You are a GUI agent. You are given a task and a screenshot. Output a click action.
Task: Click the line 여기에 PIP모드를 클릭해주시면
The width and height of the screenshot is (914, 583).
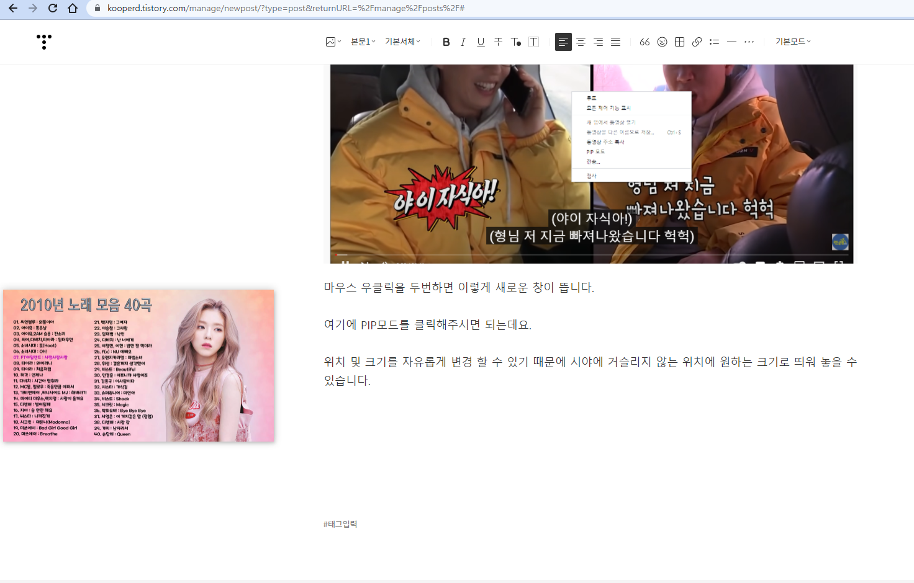click(x=428, y=324)
